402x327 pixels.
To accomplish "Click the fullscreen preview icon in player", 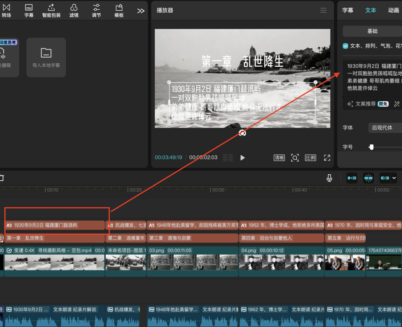I will pos(327,158).
